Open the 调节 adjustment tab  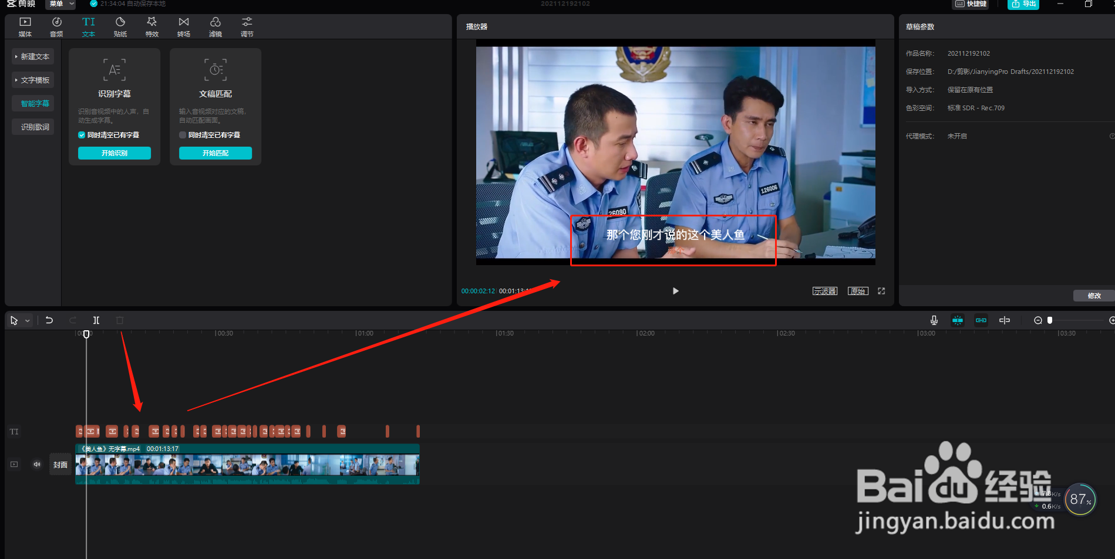[x=247, y=27]
